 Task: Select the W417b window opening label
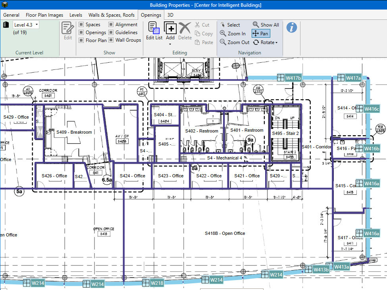(293, 78)
